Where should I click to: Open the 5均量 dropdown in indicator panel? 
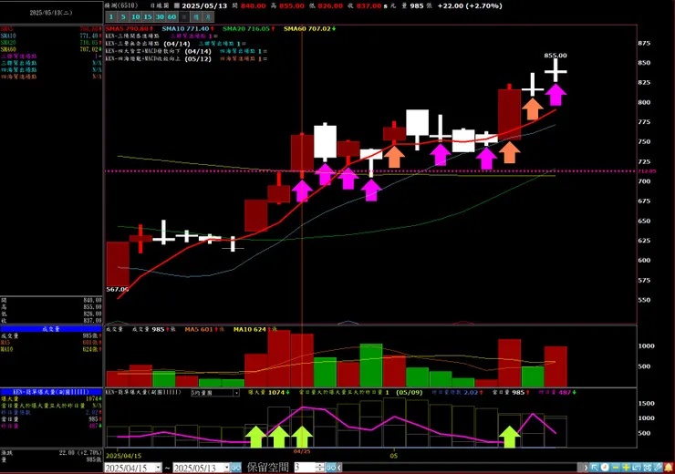[x=236, y=393]
